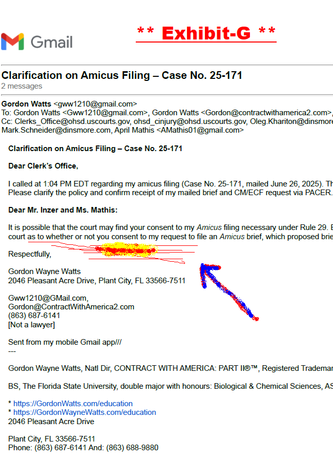Viewport: 333px width, 461px height.
Task: Click Gordon@ContractWithAmerica2.com in the signature
Action: tap(71, 307)
